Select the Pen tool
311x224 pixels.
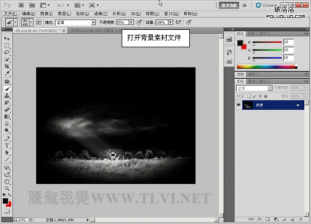pos(7,138)
